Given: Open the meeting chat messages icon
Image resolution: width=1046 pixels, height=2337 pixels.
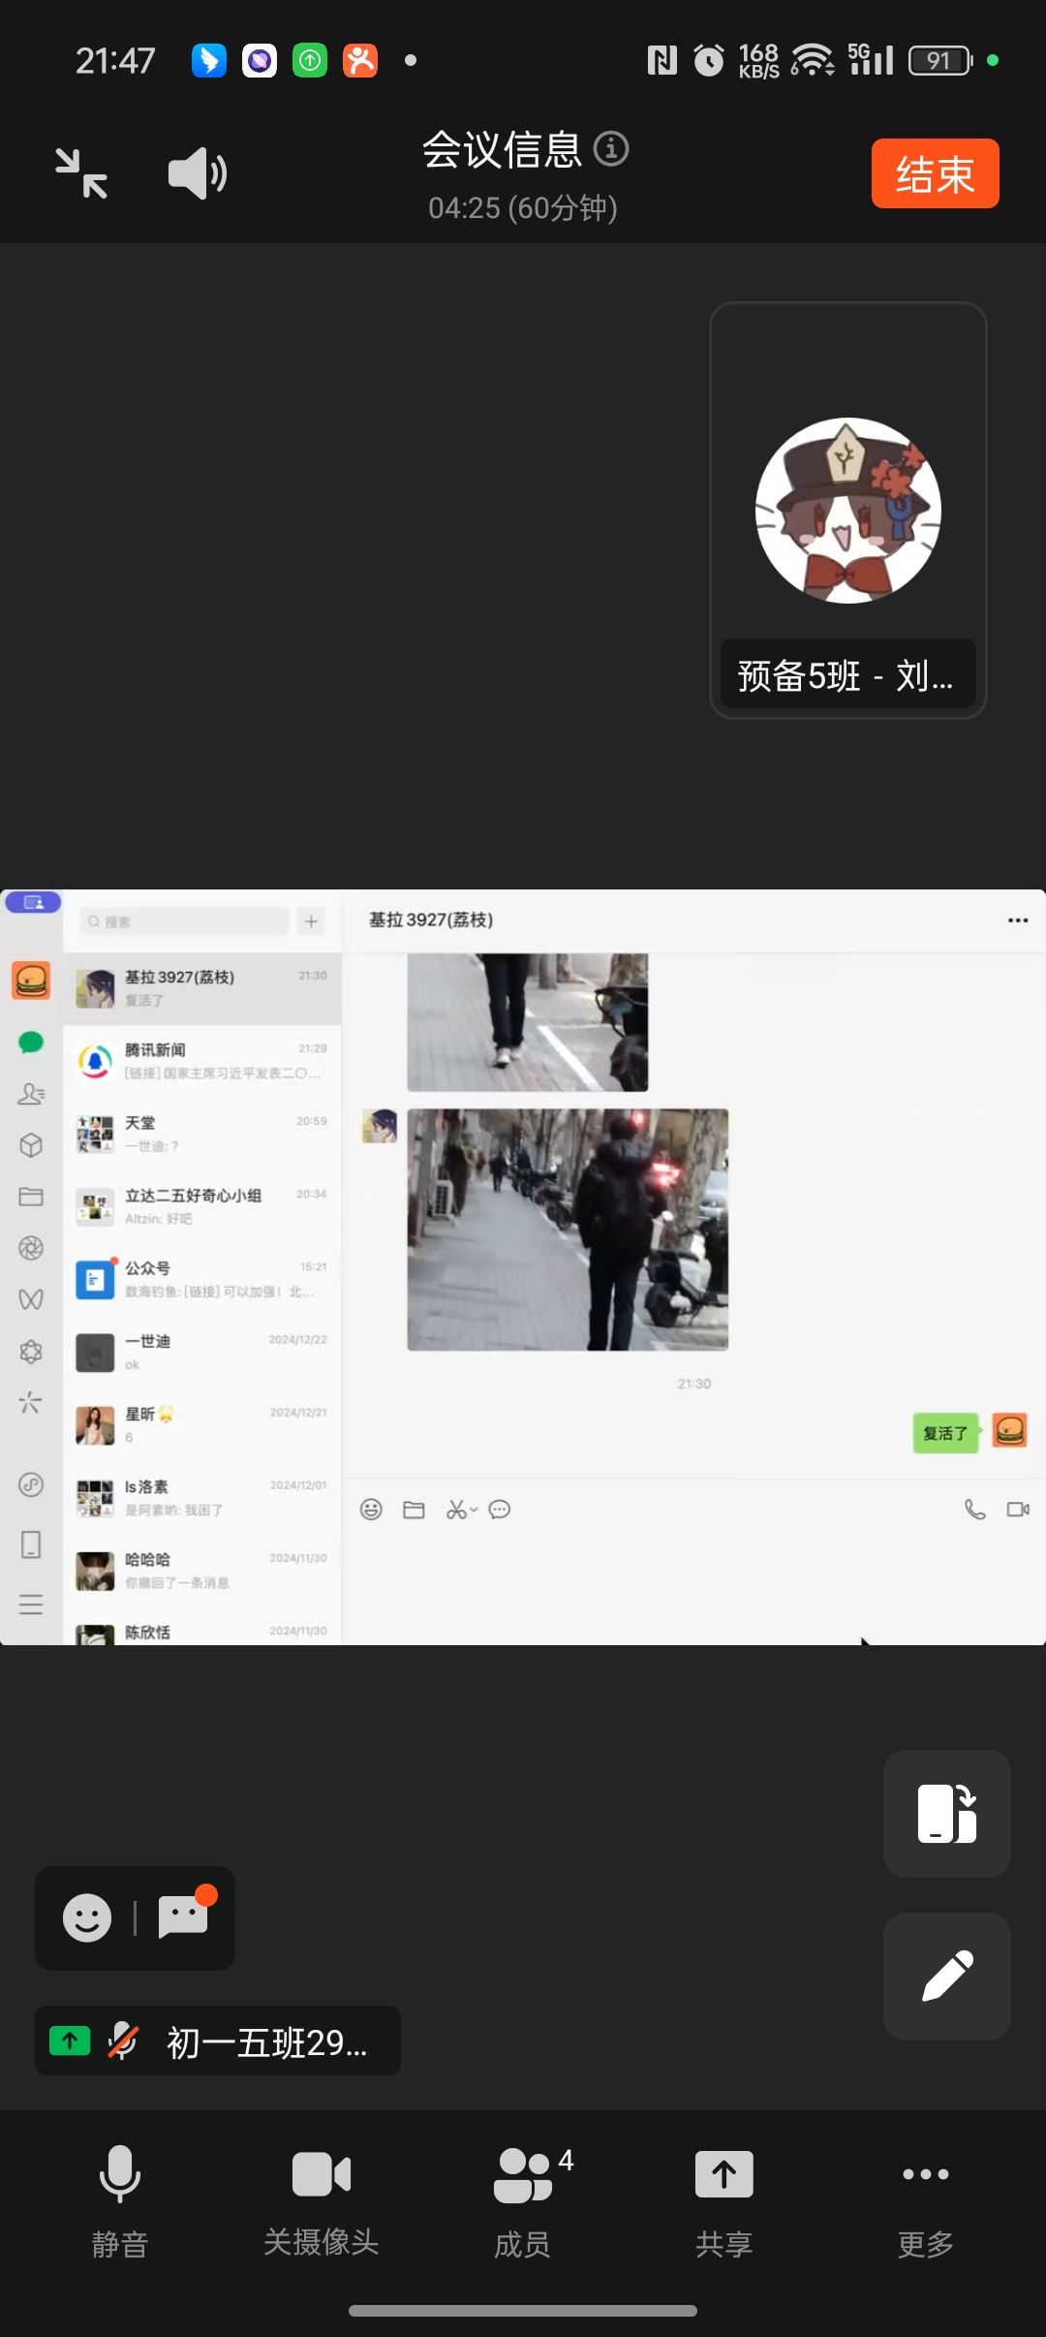Looking at the screenshot, I should point(183,1917).
